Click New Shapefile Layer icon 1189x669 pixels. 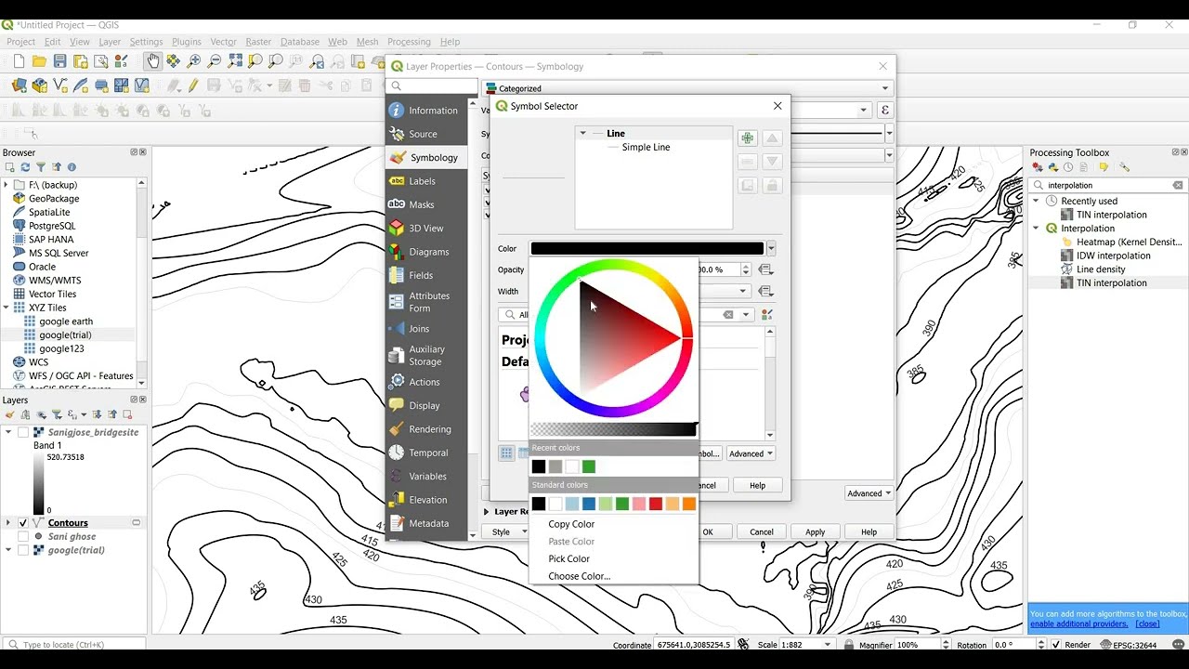60,85
